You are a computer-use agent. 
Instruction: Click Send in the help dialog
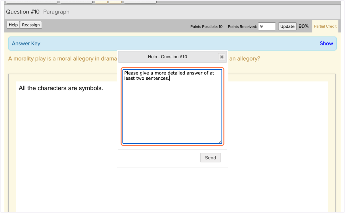pos(210,158)
